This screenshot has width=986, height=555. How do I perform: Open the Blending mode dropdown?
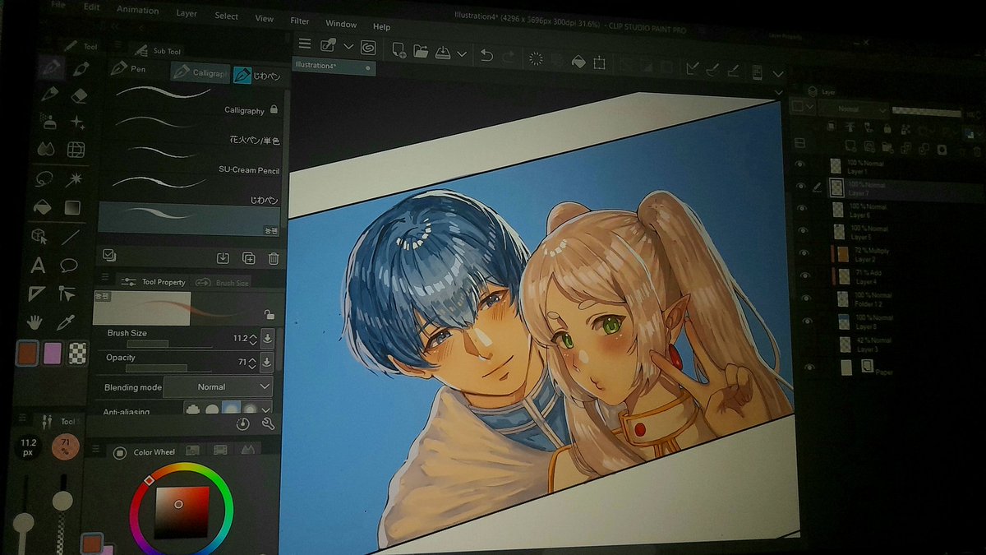(218, 386)
